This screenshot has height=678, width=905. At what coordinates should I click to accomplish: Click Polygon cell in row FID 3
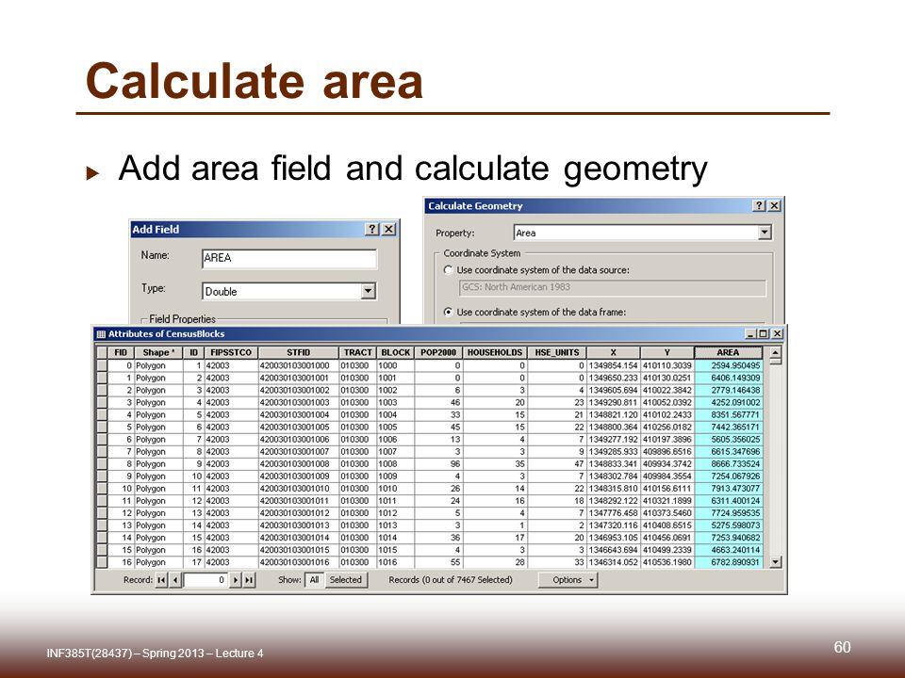point(158,402)
